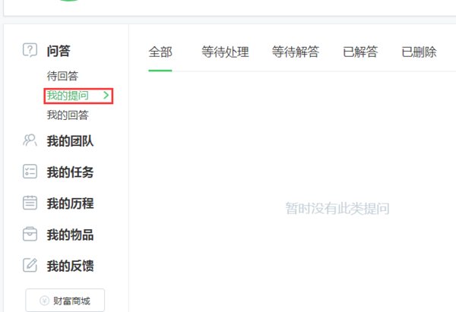
Task: Click the 我的任务 checklist icon
Action: coord(30,172)
